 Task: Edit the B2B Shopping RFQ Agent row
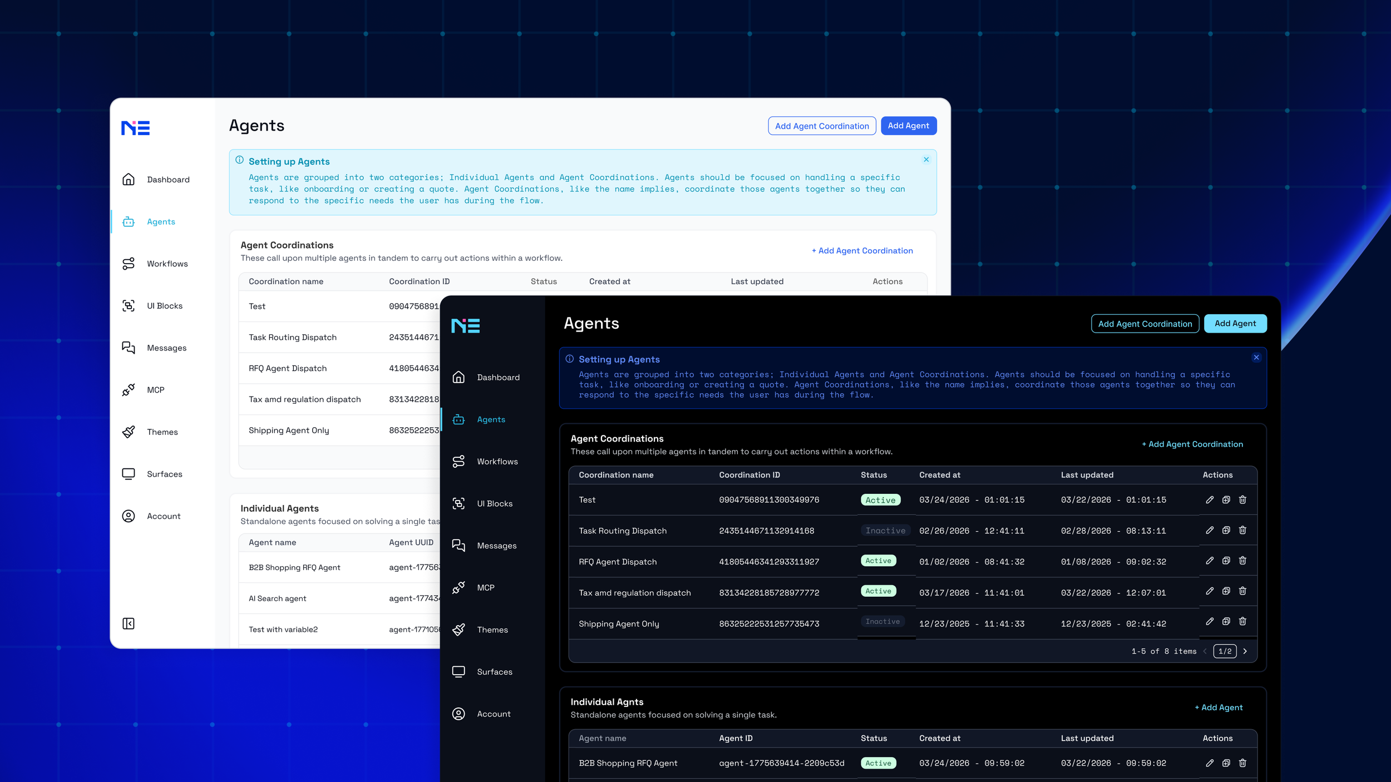[1210, 763]
